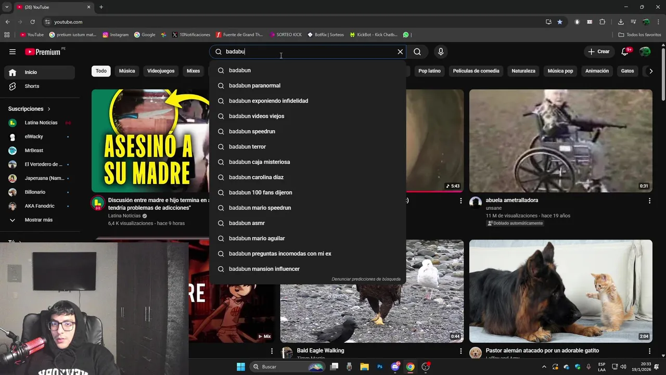Open the account avatar menu

645,52
